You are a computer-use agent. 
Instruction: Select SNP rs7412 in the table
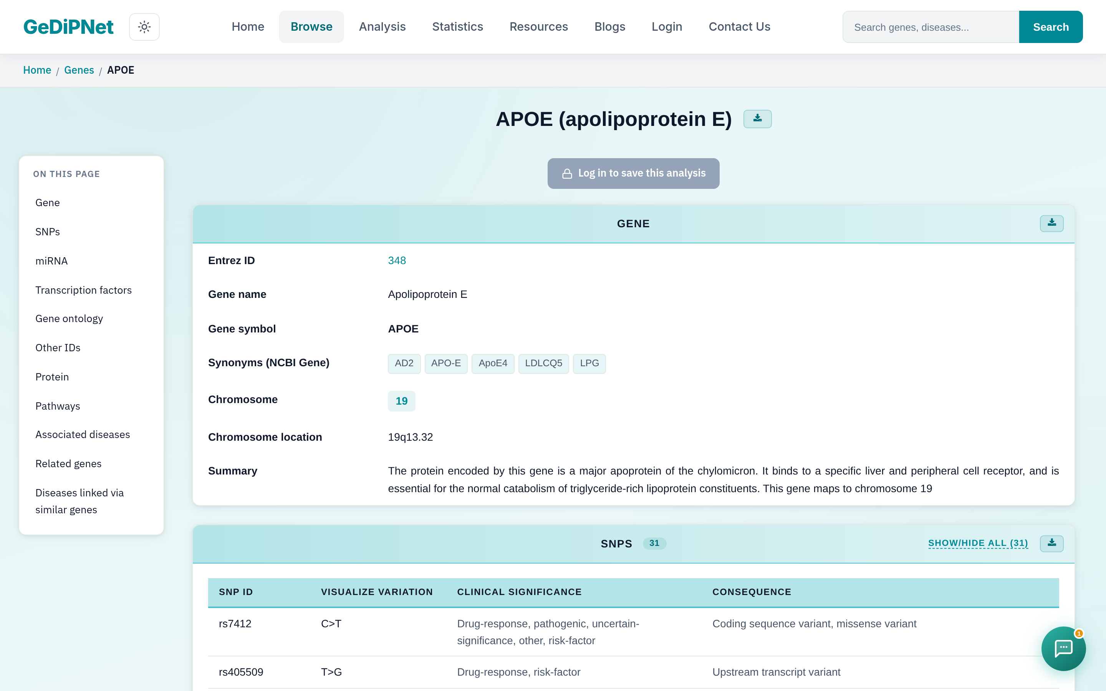pyautogui.click(x=235, y=624)
